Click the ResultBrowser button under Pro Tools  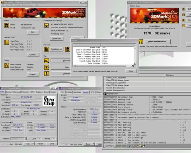click(57, 49)
